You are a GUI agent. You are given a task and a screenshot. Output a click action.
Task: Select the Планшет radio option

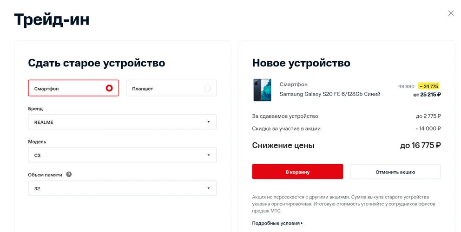pyautogui.click(x=171, y=88)
